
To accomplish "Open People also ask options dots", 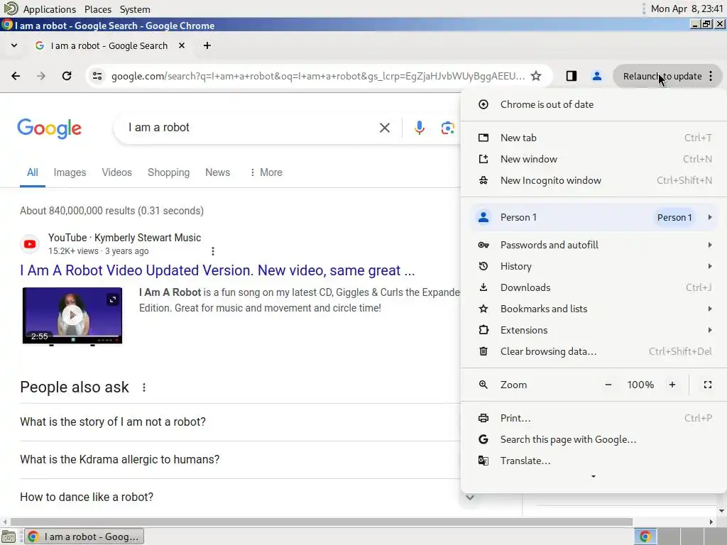I will pos(144,387).
